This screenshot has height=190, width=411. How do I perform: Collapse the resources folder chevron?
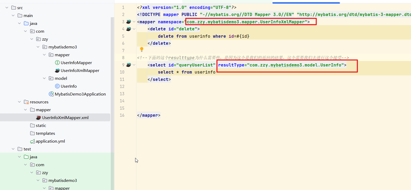point(19,102)
